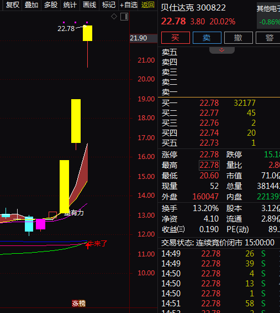Open the 多股 view
Screen dimensions: 280x313
point(51,5)
